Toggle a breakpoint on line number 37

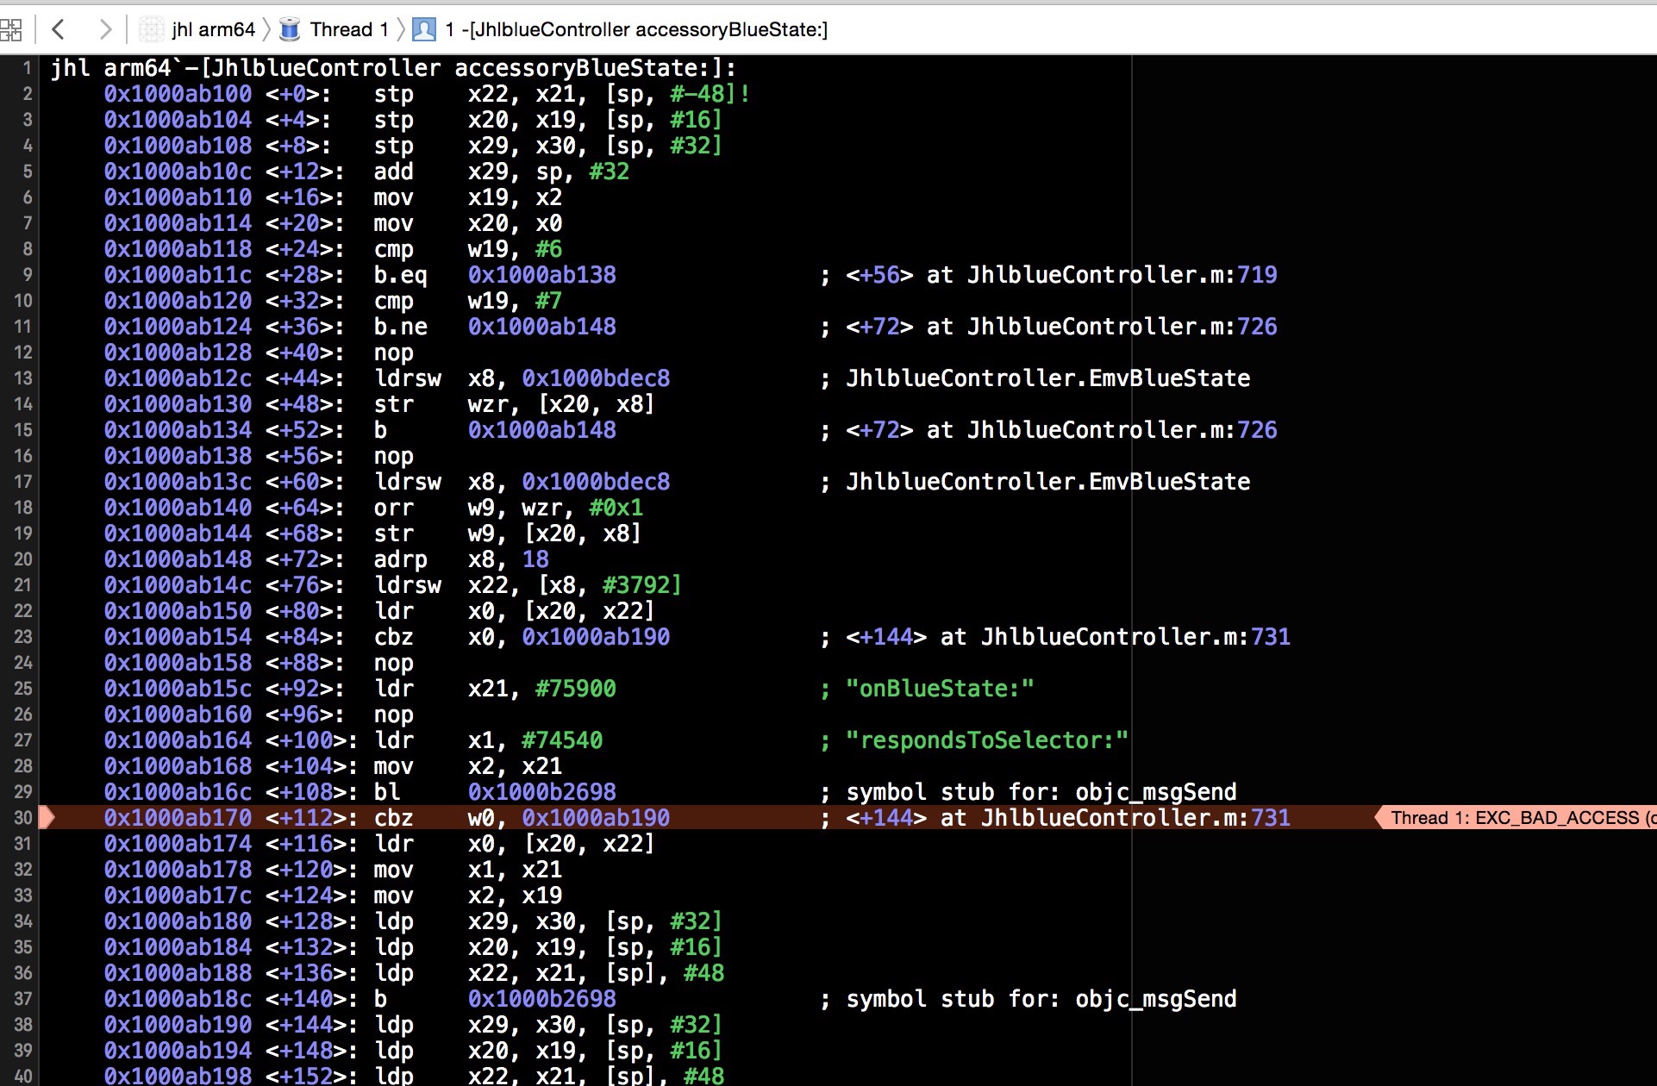tap(22, 998)
